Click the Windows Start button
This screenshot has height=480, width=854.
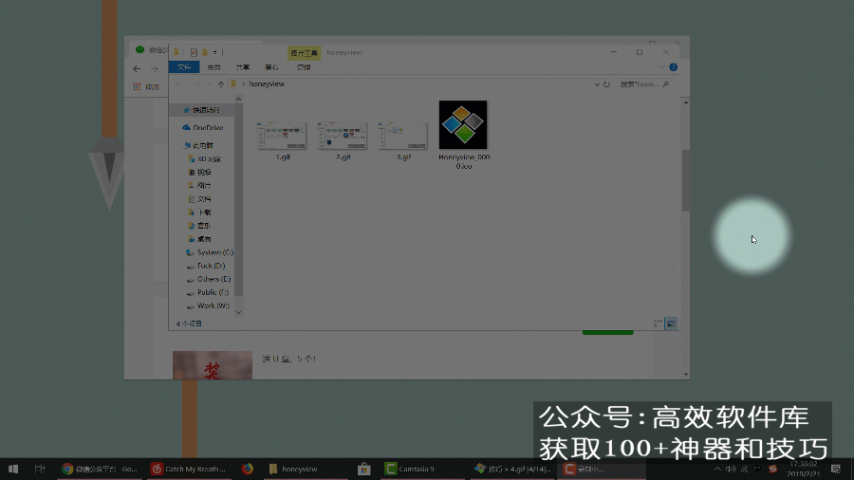click(x=13, y=469)
